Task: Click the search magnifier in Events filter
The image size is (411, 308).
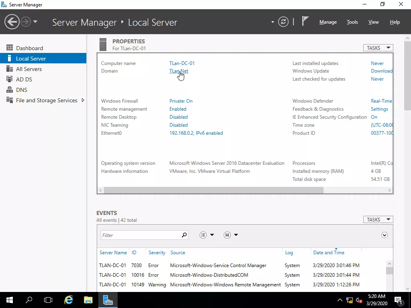Action: (184, 235)
